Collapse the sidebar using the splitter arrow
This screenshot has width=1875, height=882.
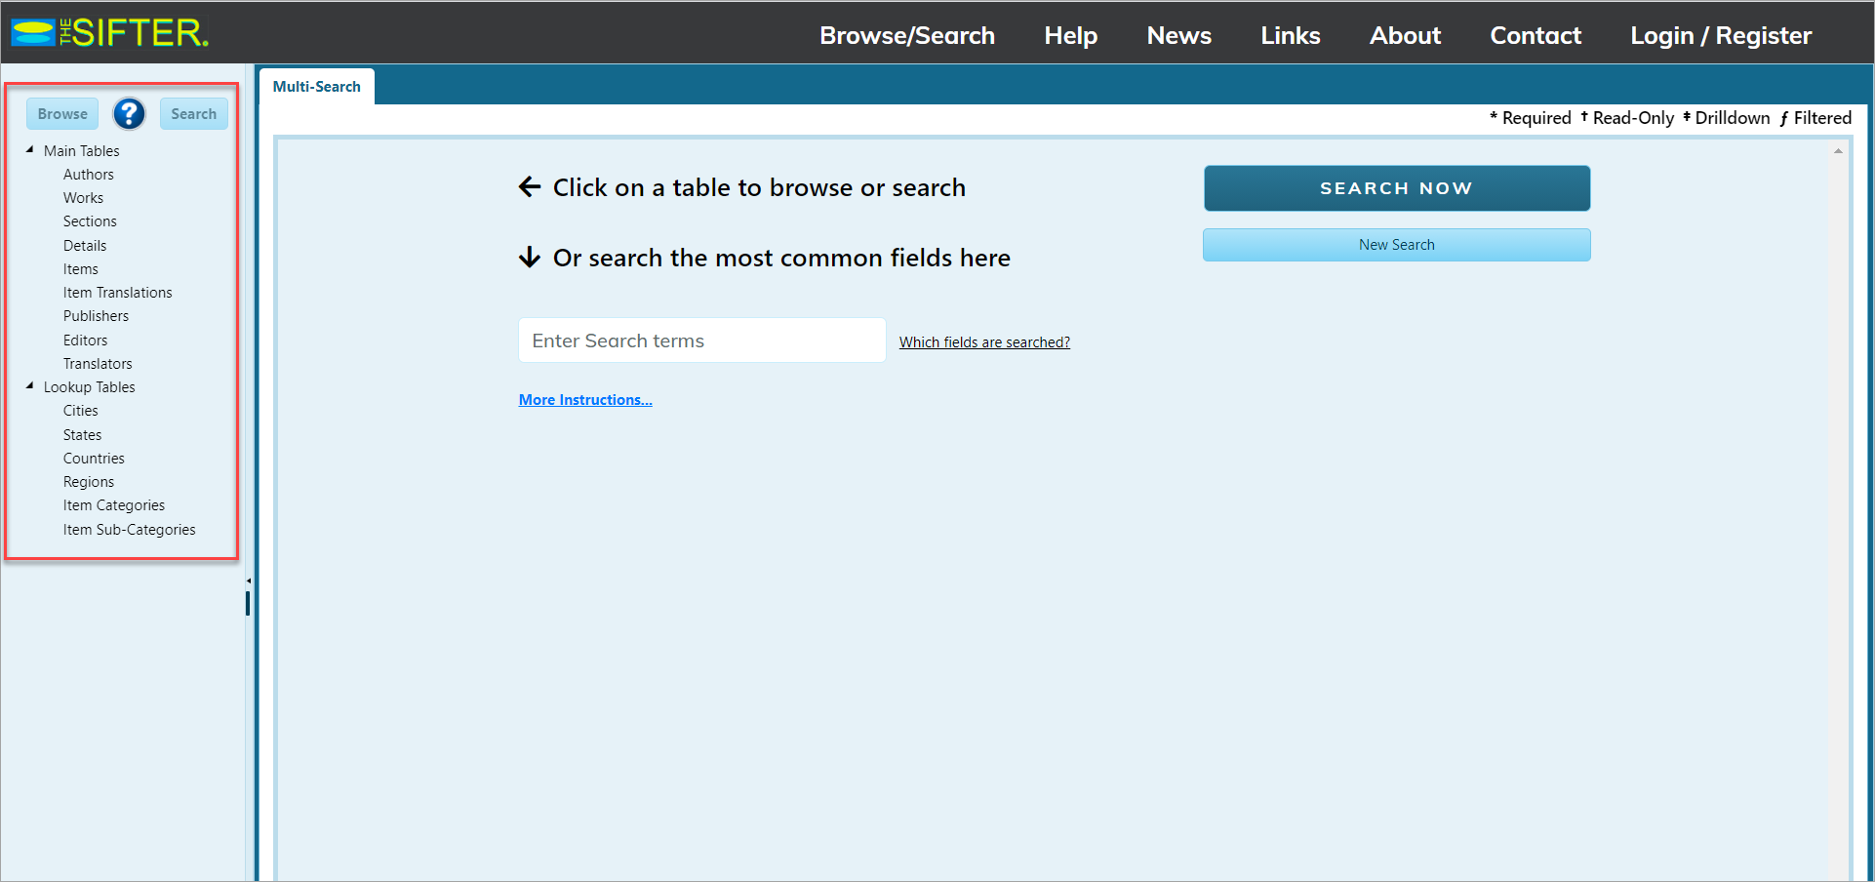coord(249,581)
